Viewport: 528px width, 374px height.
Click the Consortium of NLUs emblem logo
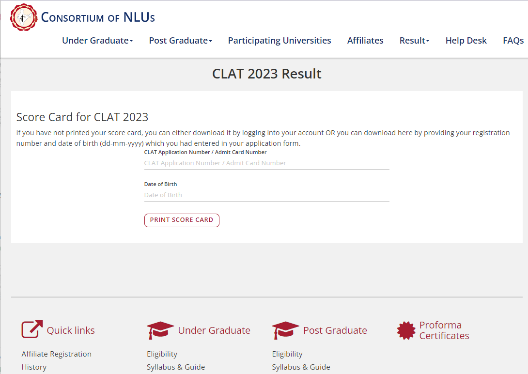(x=24, y=17)
